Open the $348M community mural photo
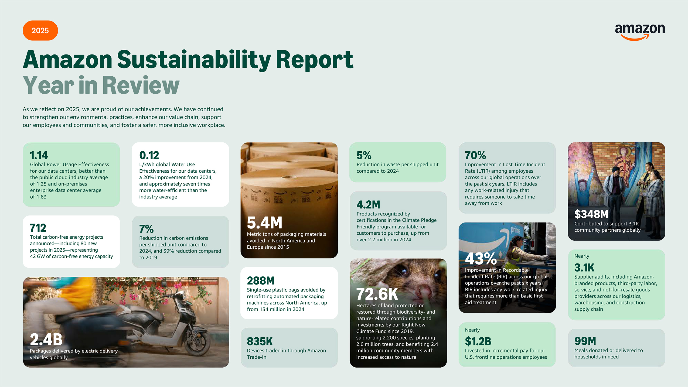688x387 pixels. coord(617,191)
